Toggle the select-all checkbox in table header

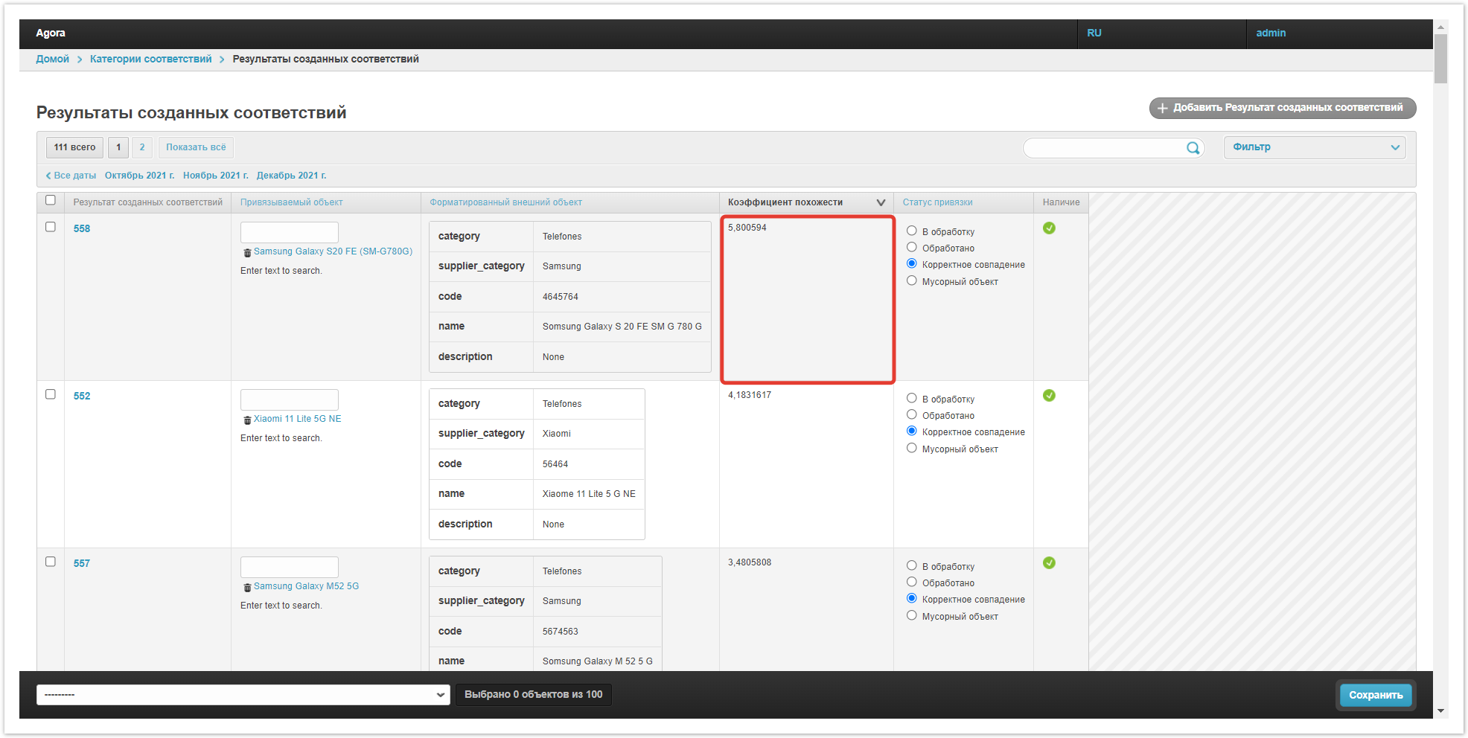tap(51, 200)
